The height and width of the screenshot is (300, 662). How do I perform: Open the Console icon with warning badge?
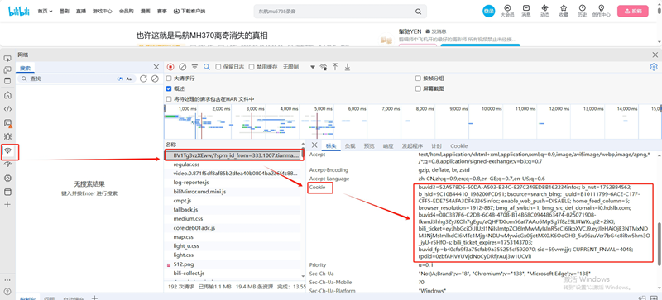tap(7, 123)
